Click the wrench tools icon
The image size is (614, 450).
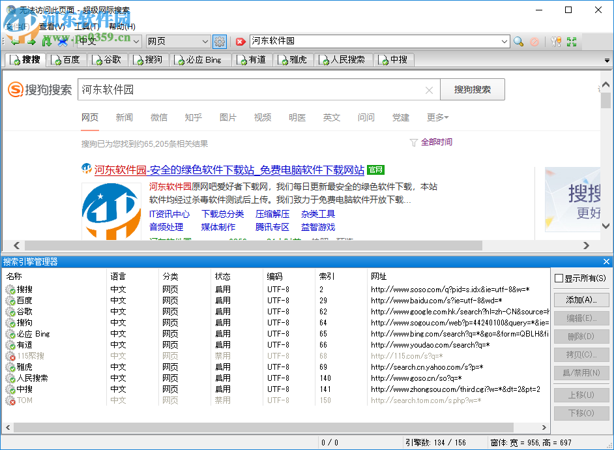(x=556, y=41)
